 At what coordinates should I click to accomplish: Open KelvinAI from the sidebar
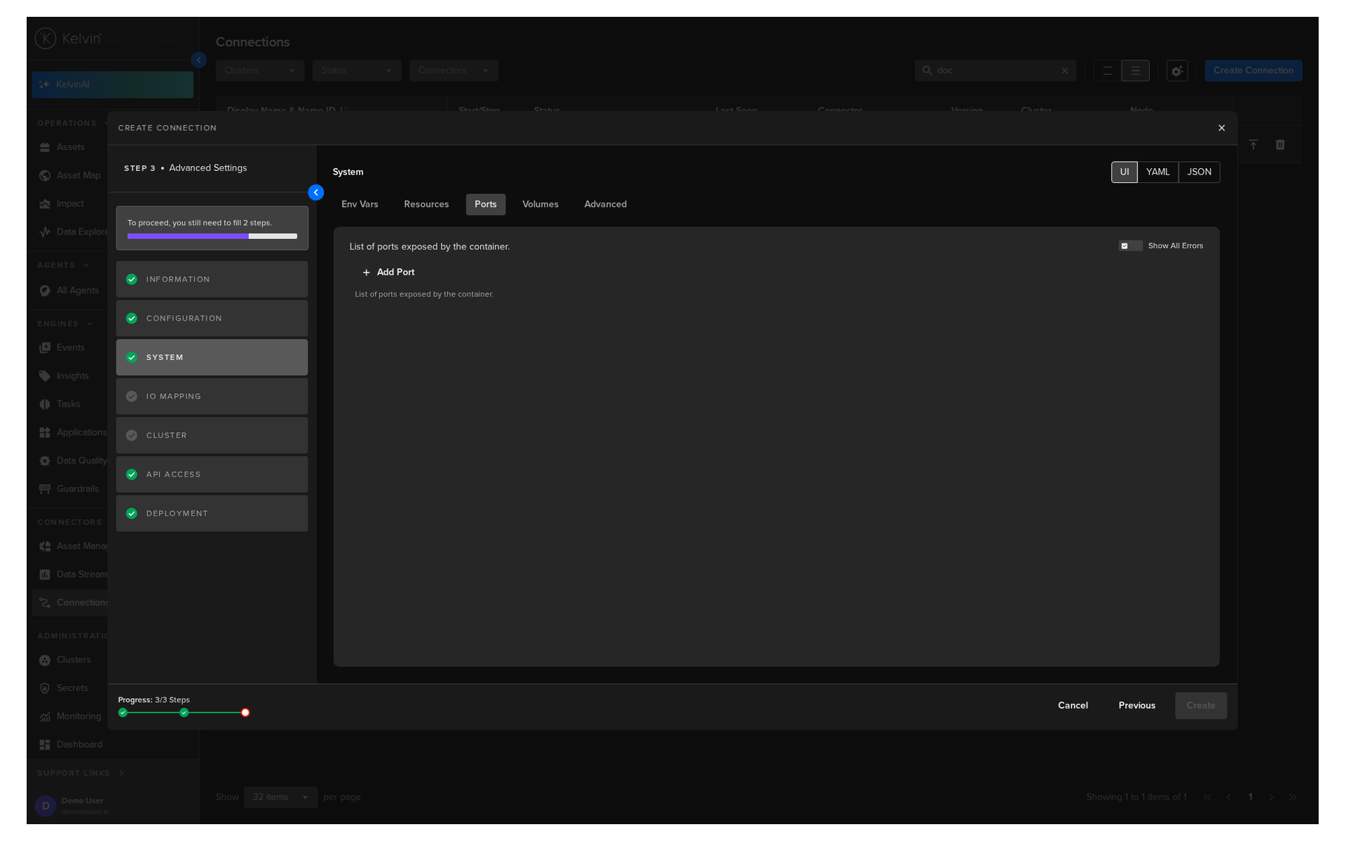(x=113, y=85)
